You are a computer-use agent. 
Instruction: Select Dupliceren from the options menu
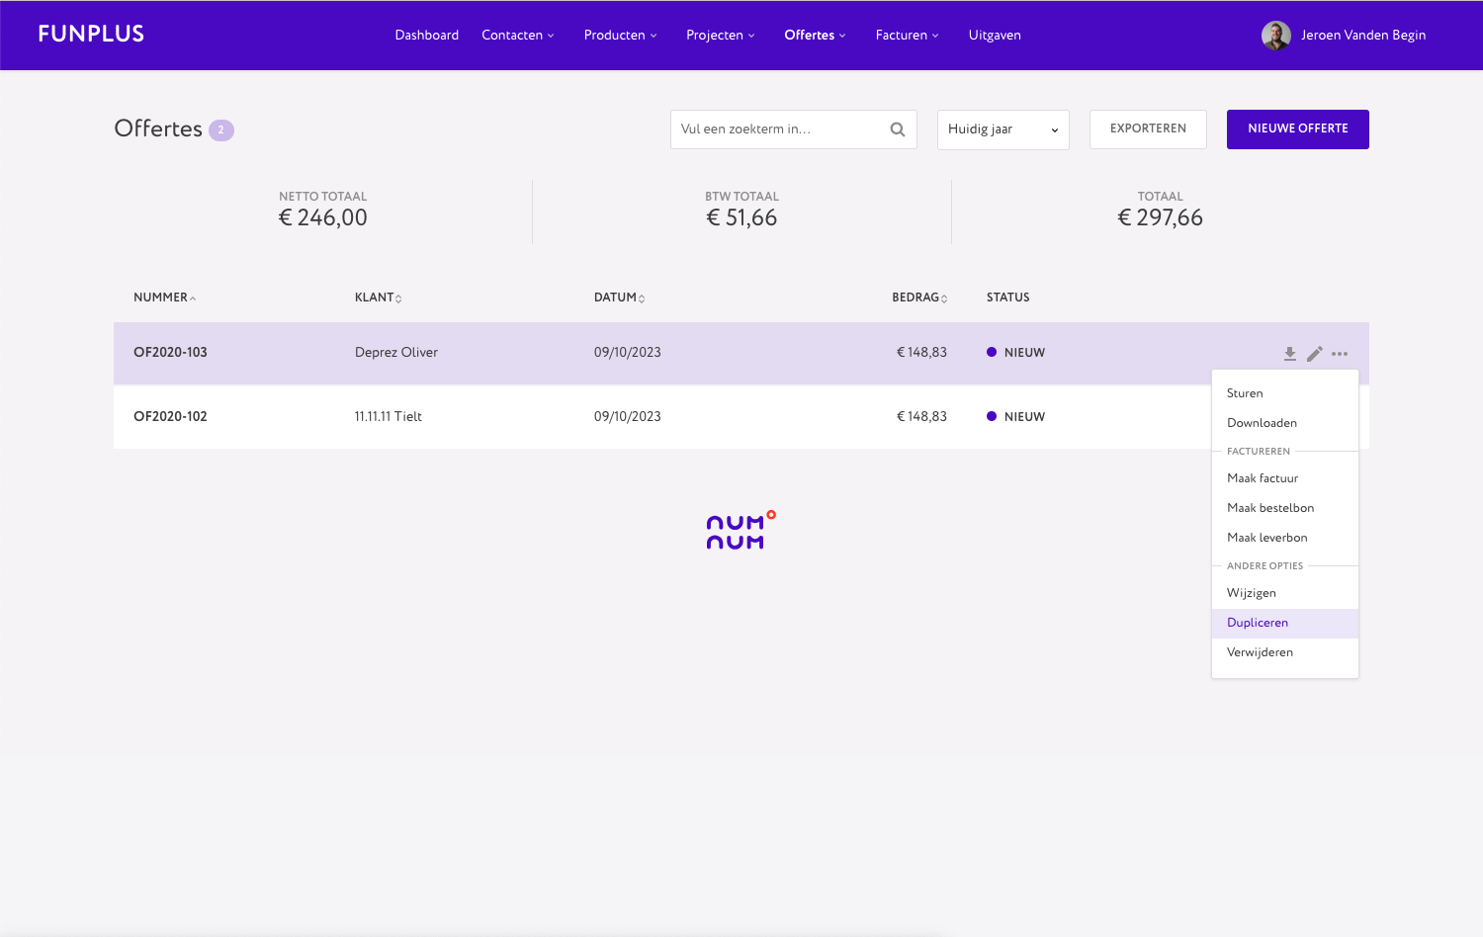click(x=1257, y=623)
